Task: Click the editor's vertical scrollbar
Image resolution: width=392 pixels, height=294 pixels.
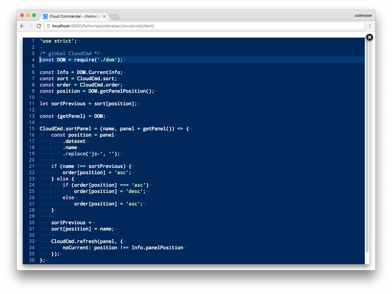Action: coord(367,149)
